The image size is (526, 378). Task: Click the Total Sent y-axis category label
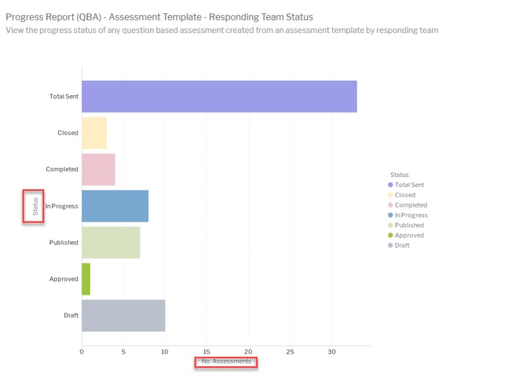point(64,97)
